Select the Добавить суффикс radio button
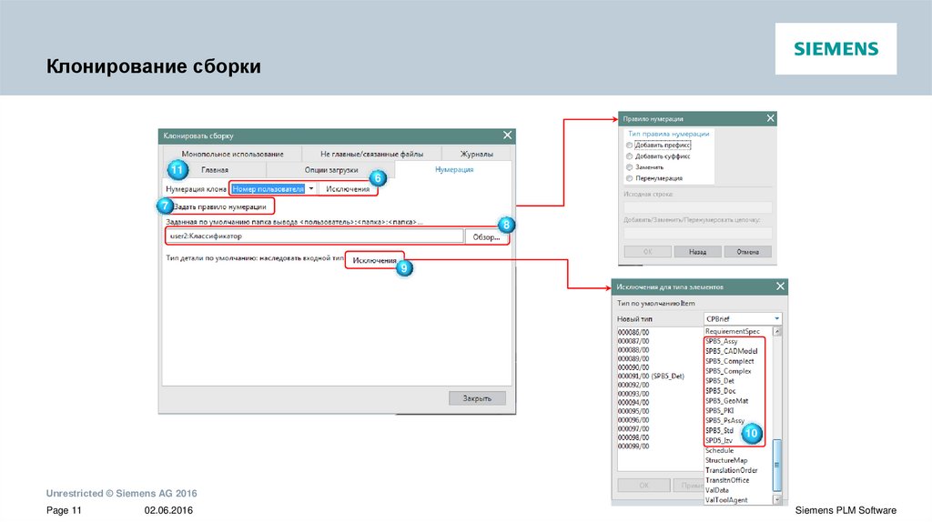 [x=630, y=156]
